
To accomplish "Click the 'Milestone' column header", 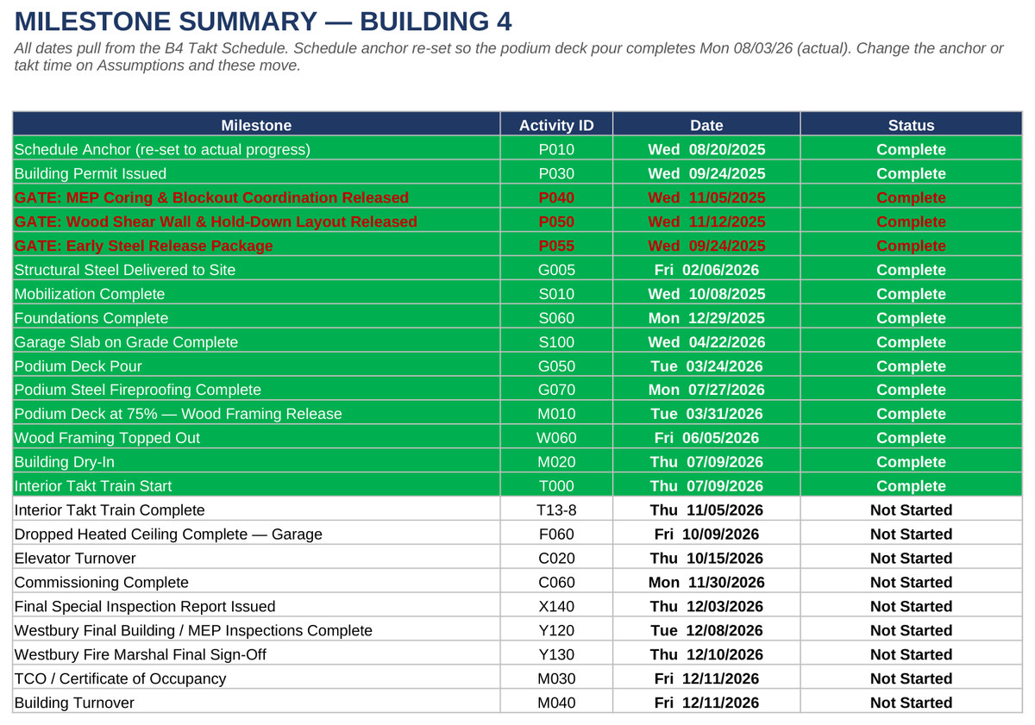I will 256,125.
